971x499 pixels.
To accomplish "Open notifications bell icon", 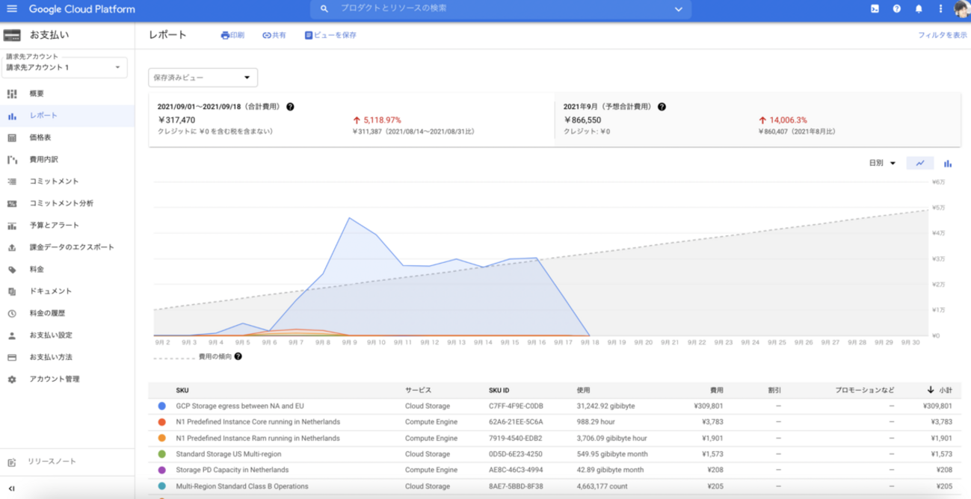I will click(x=919, y=9).
